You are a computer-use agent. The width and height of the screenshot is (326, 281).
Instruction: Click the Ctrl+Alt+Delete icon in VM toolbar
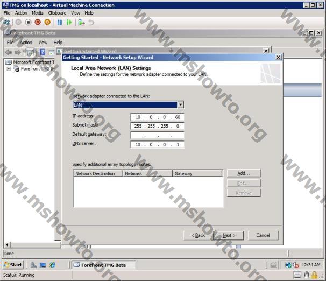[x=6, y=22]
